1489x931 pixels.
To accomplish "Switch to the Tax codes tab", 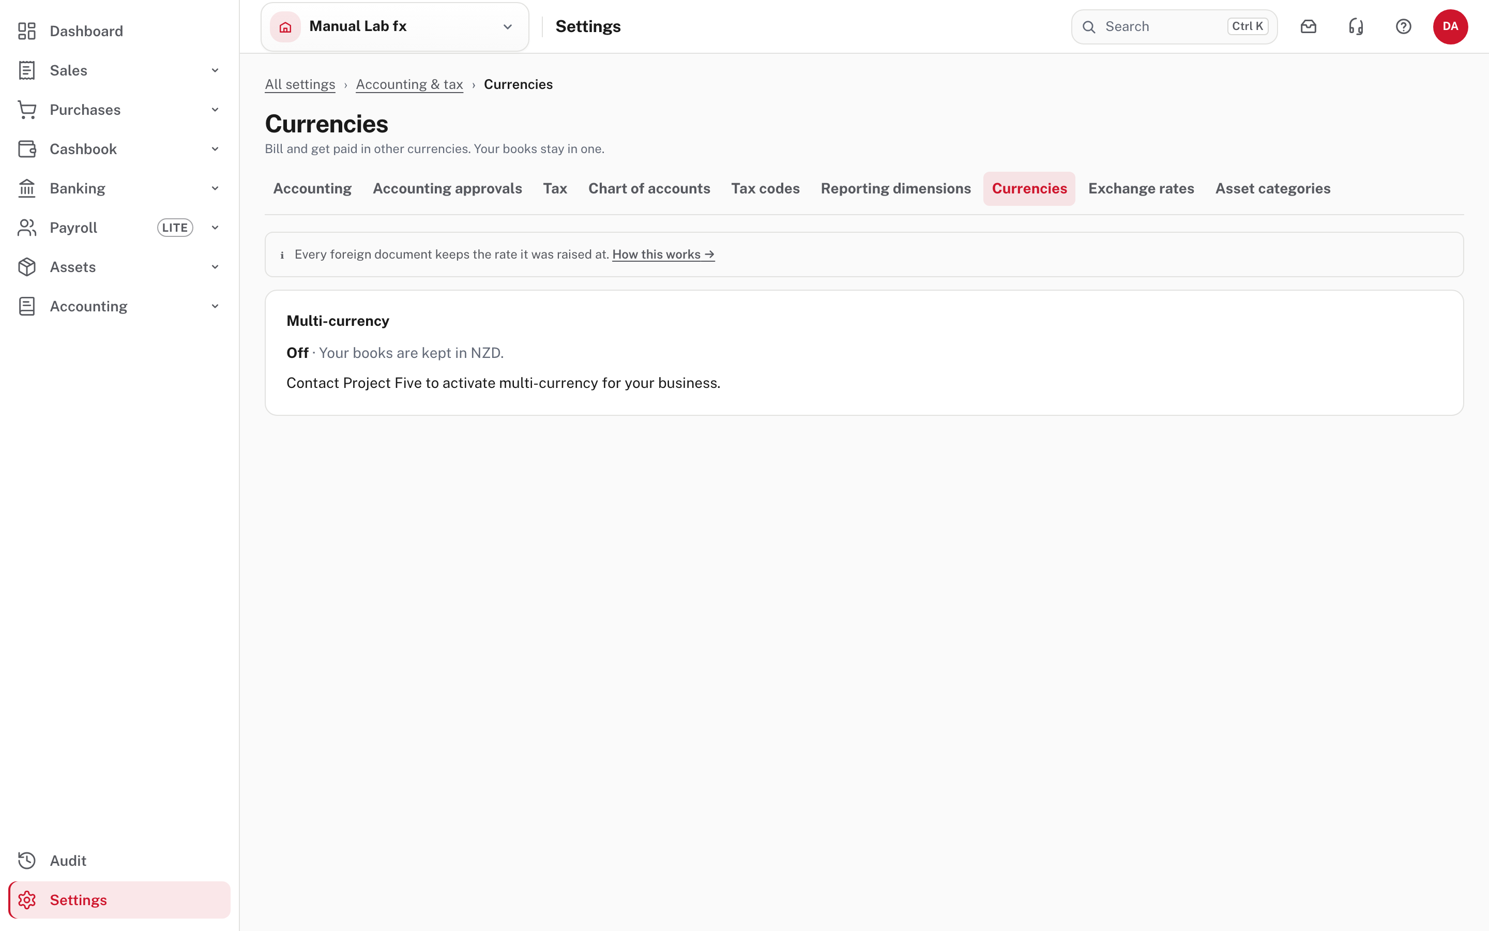I will click(x=765, y=188).
